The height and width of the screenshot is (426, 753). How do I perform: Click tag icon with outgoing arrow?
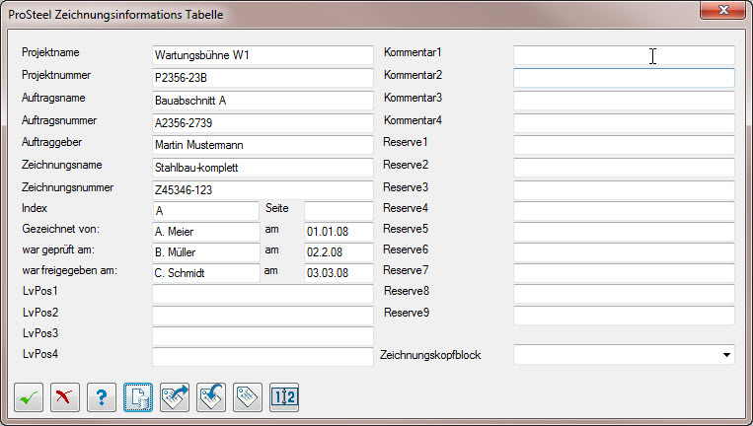click(175, 397)
